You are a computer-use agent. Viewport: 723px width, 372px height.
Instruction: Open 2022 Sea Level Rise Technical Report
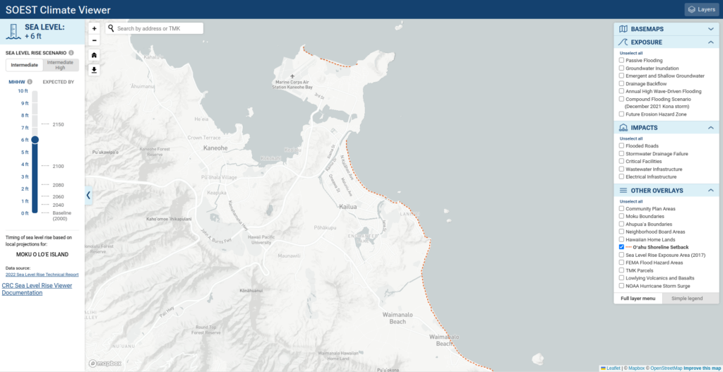point(42,275)
